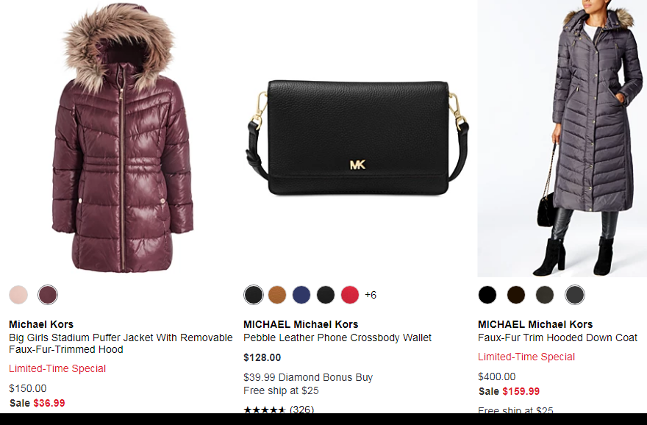Open Pebble Leather Phone Crossbody Wallet link
Image resolution: width=647 pixels, height=425 pixels.
click(x=337, y=337)
